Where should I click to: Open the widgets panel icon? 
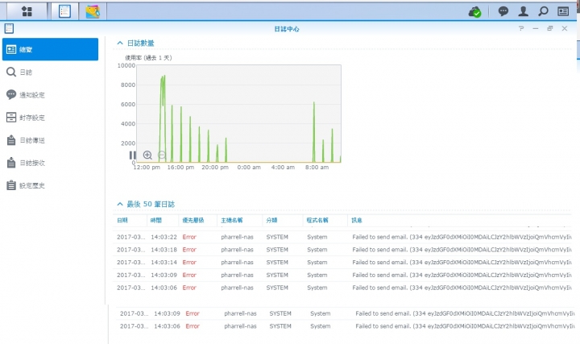[563, 11]
